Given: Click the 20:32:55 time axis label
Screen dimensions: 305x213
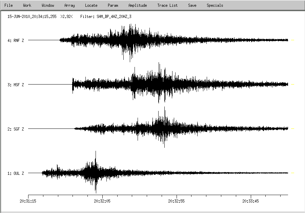Looking at the screenshot, I should click(x=177, y=201).
